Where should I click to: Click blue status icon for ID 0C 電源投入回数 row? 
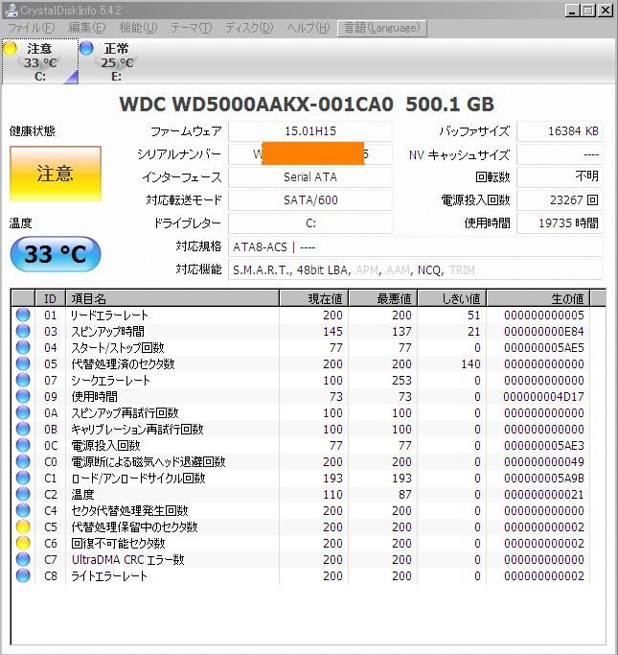point(23,445)
